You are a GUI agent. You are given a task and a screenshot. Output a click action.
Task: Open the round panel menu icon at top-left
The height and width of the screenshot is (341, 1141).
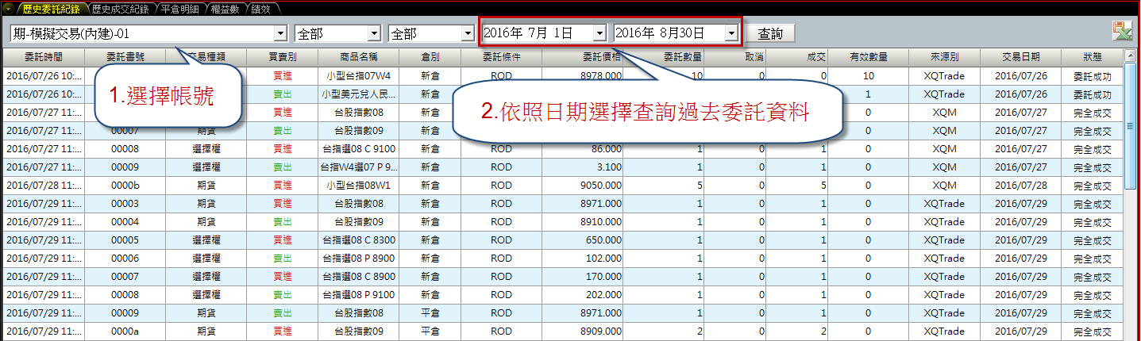(7, 8)
